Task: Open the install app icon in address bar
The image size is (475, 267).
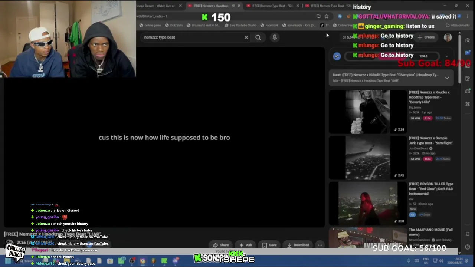Action: click(318, 16)
